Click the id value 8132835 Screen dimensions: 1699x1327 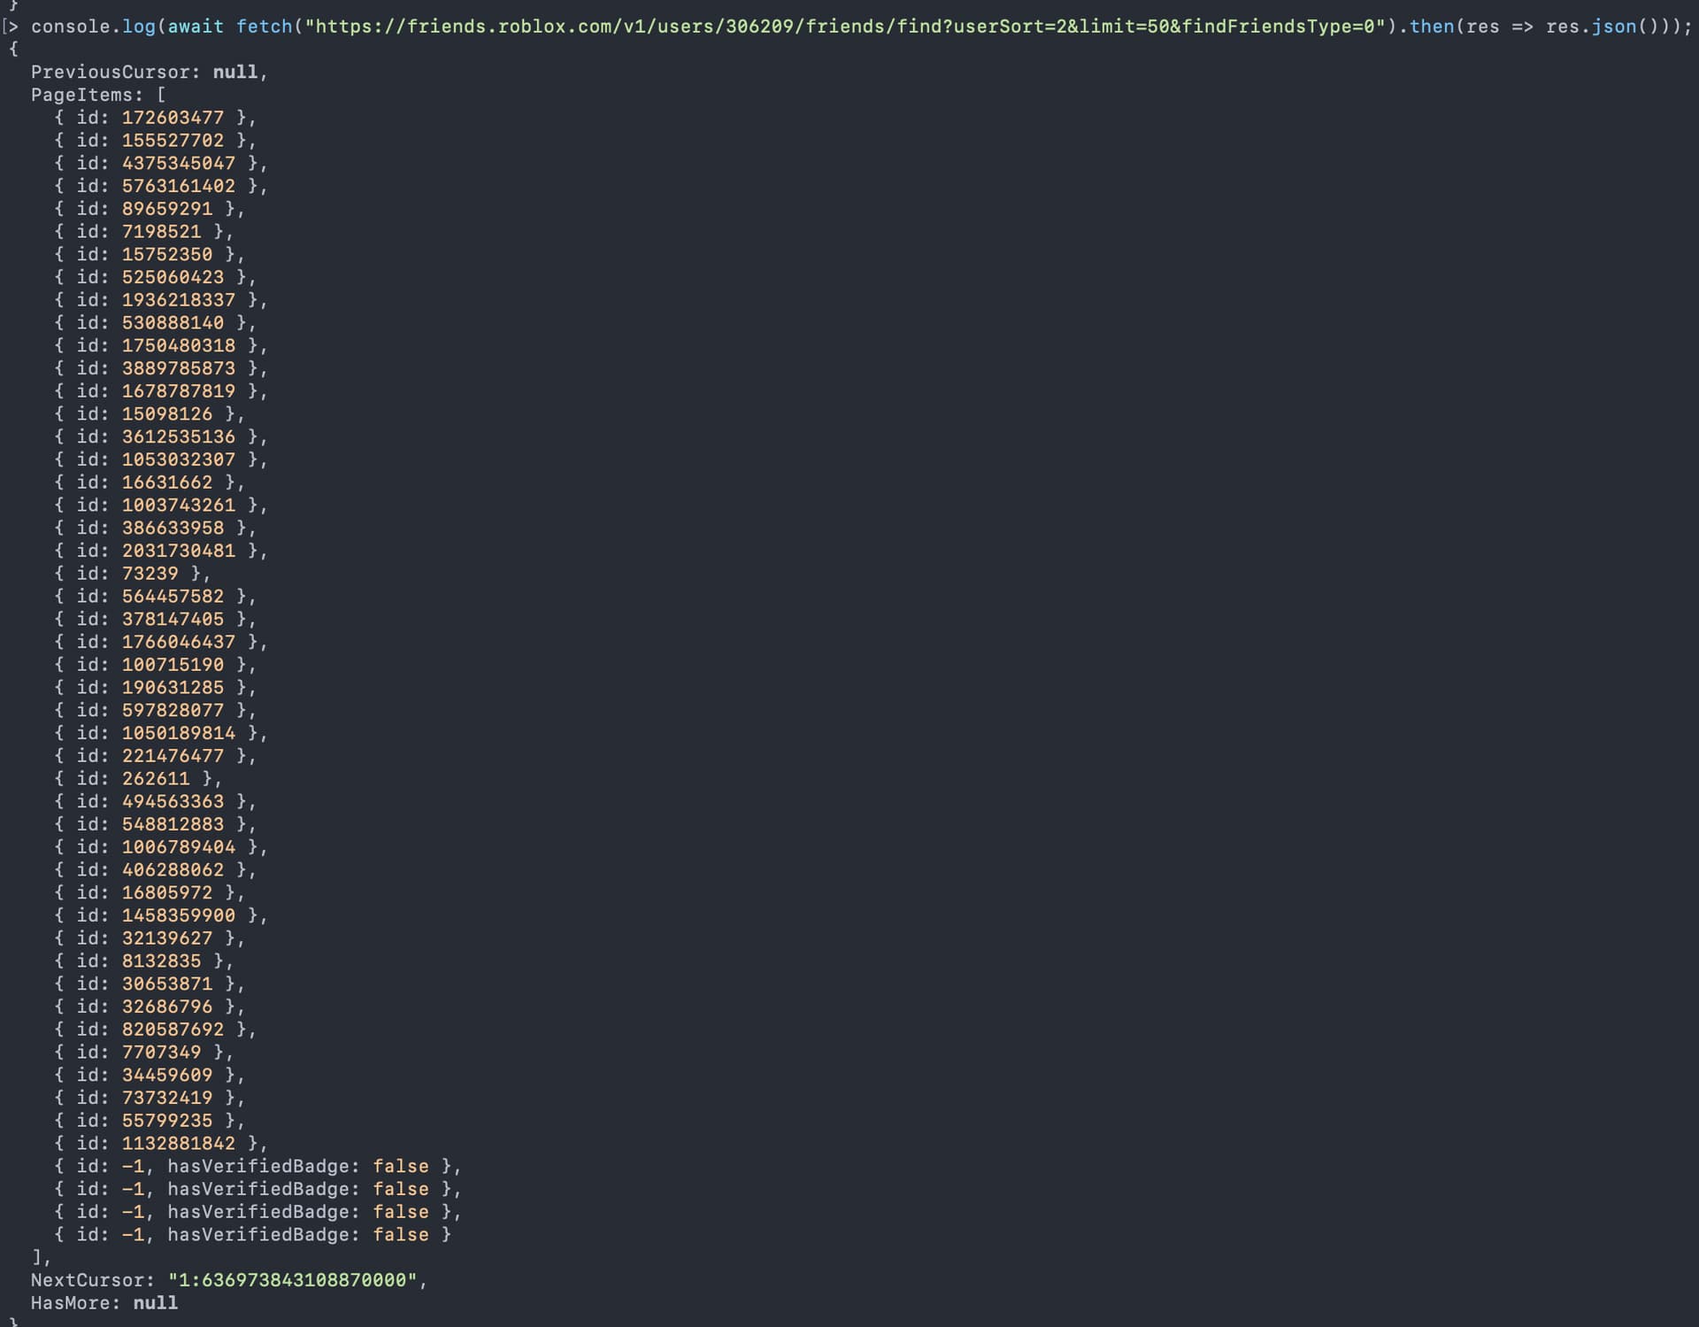[x=161, y=961]
